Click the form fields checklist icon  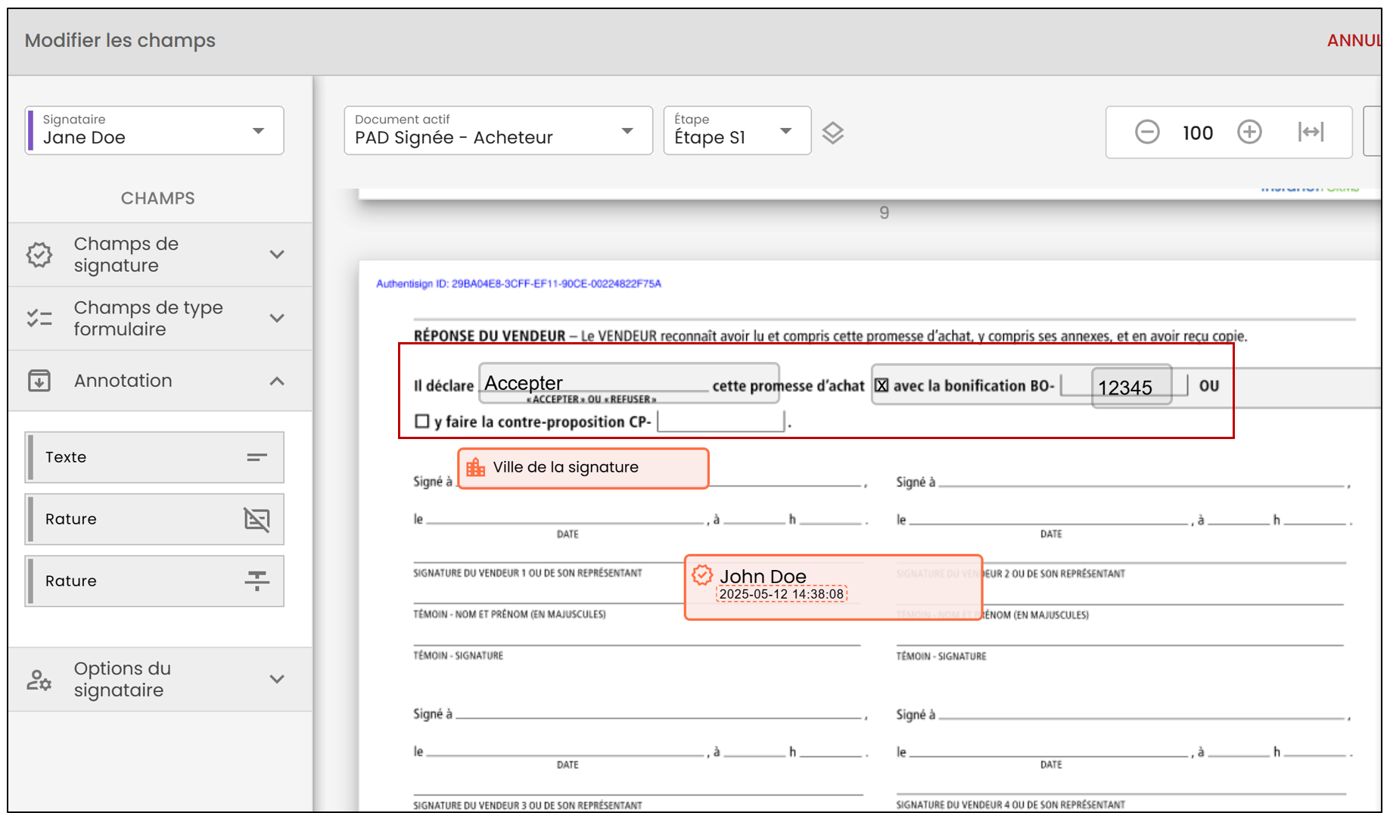[x=39, y=318]
